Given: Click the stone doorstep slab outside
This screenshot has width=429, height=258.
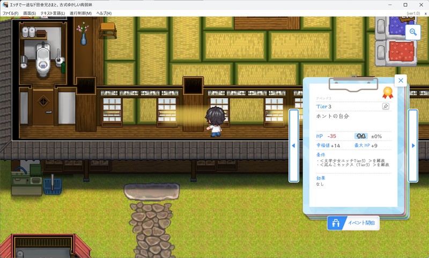Looking at the screenshot, I should coord(151,190).
